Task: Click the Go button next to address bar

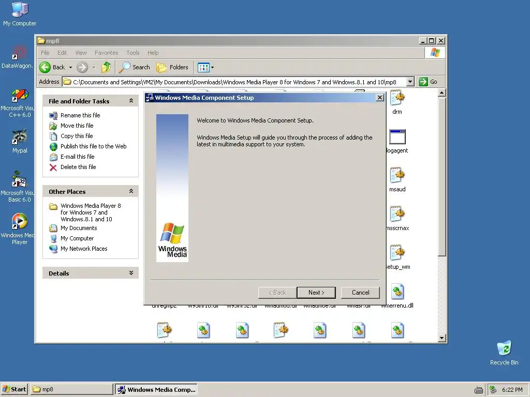Action: click(428, 82)
